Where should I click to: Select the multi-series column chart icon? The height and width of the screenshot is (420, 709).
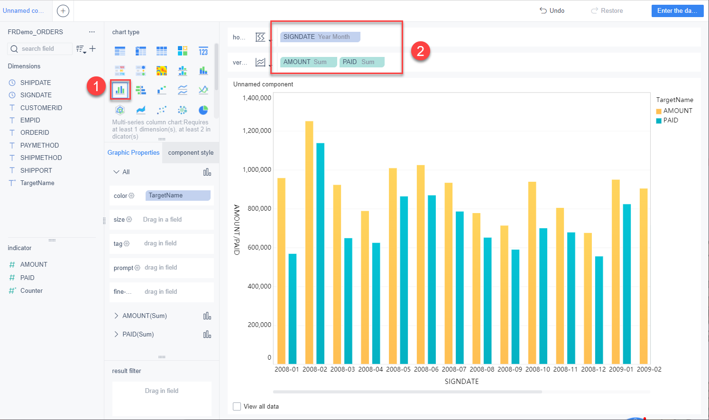120,90
